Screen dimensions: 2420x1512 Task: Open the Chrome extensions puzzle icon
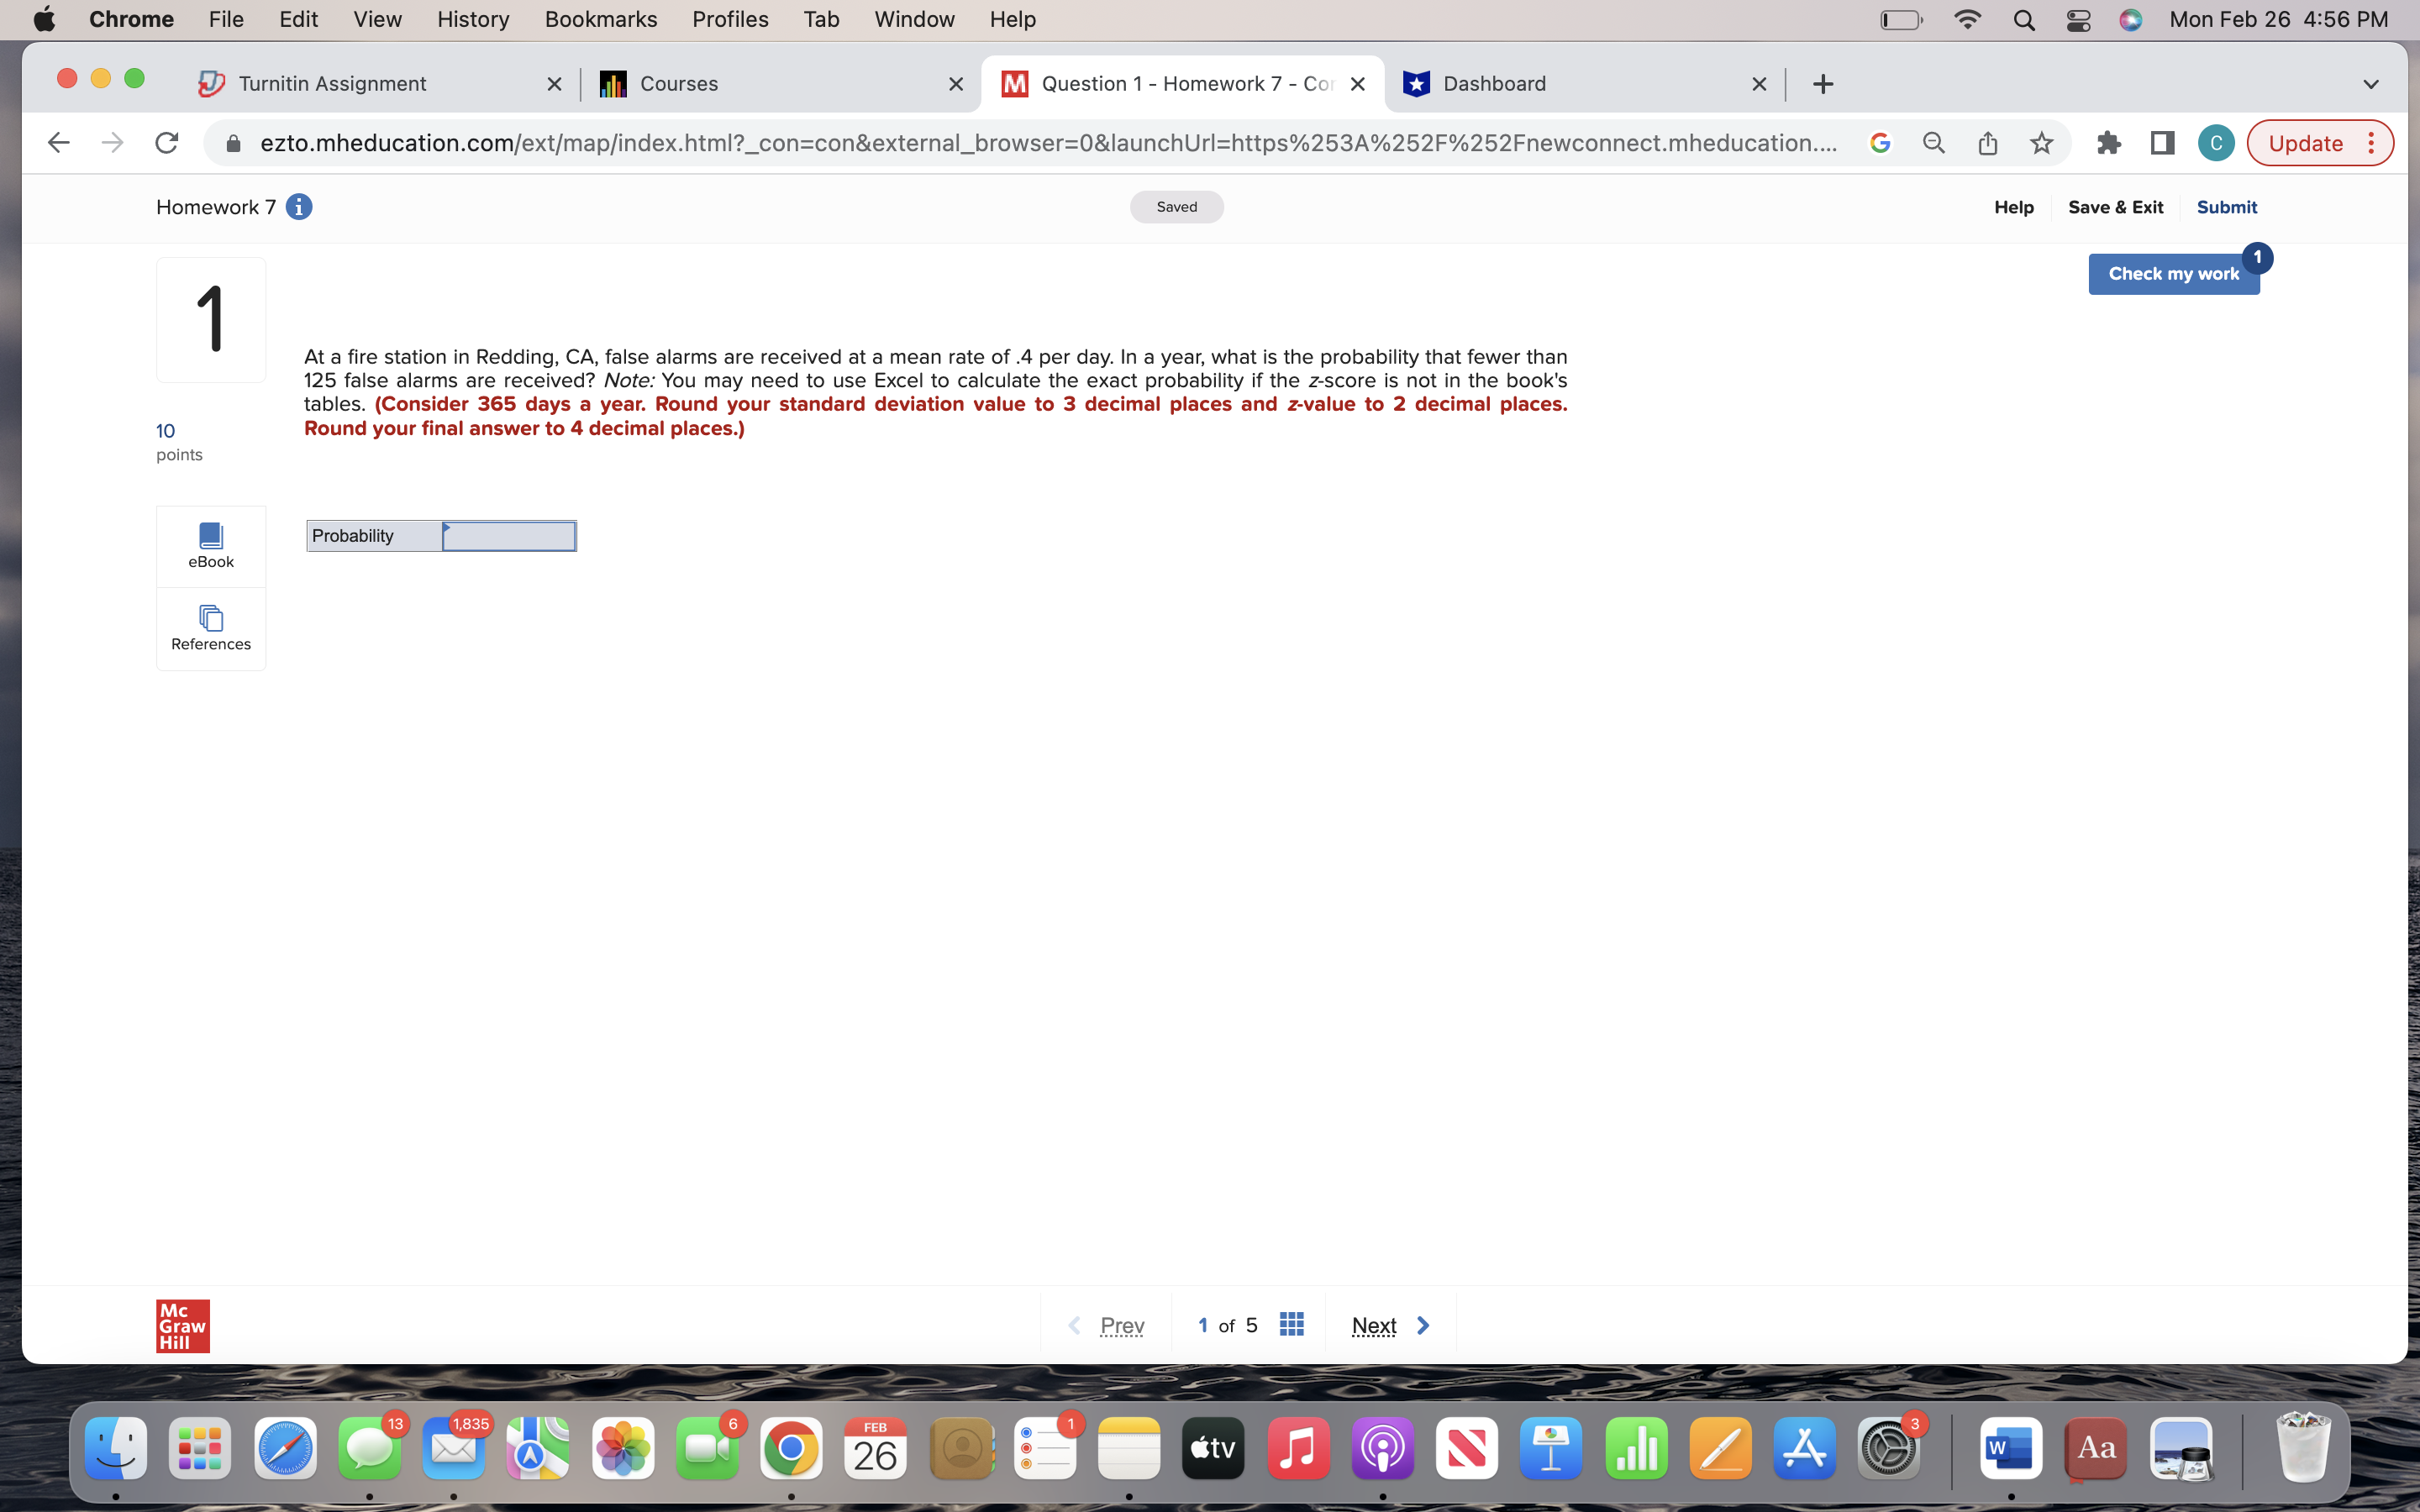coord(2109,142)
